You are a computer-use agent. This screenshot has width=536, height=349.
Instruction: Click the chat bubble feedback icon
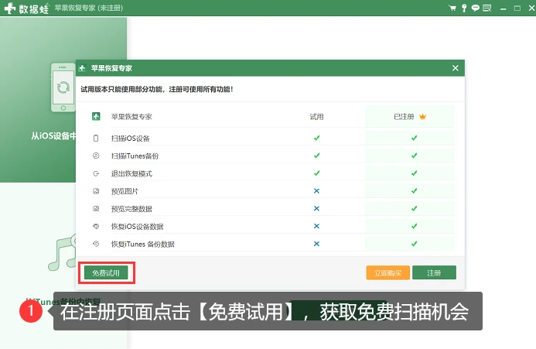pyautogui.click(x=475, y=8)
